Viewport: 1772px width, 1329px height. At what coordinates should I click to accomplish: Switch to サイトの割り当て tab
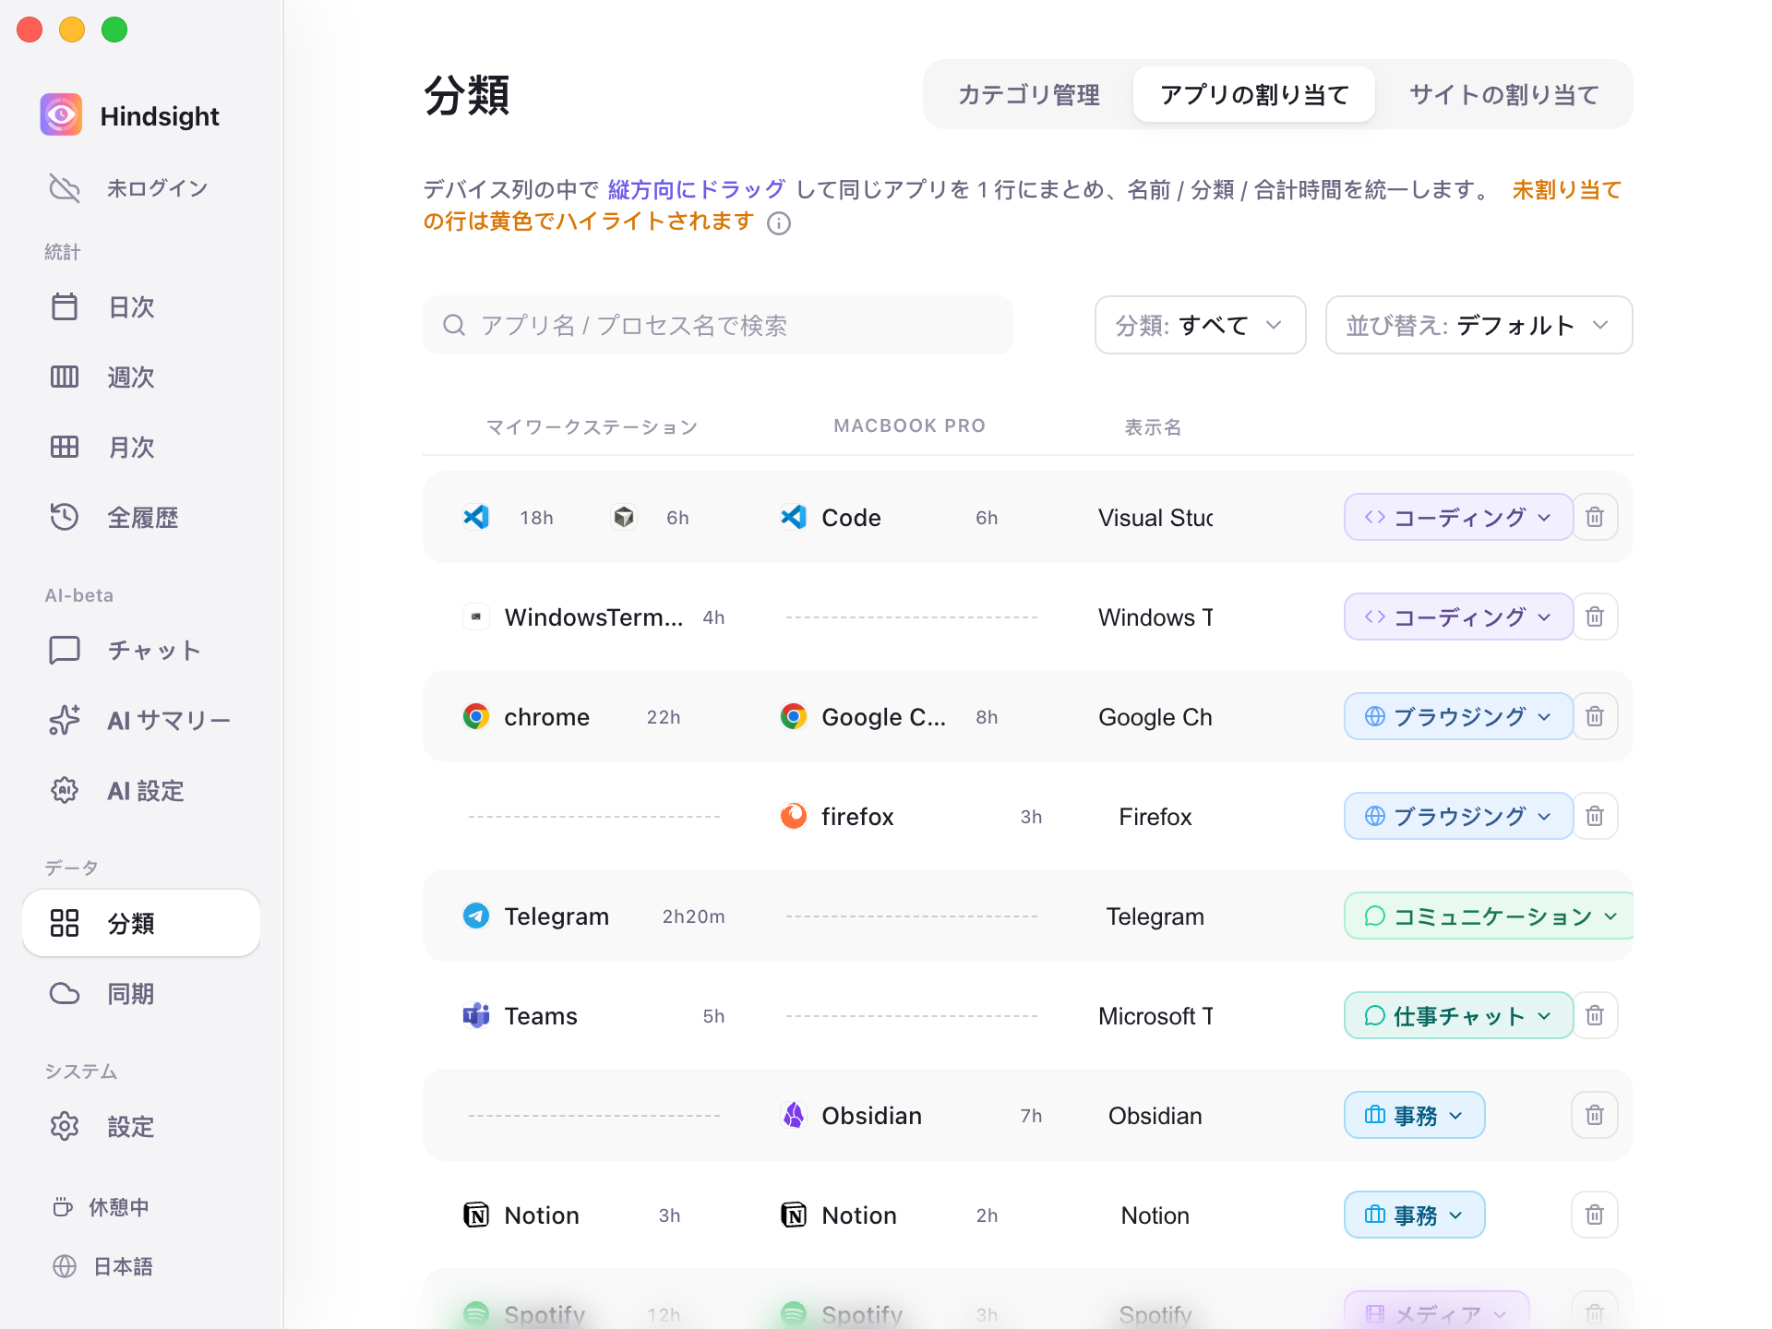pyautogui.click(x=1503, y=94)
